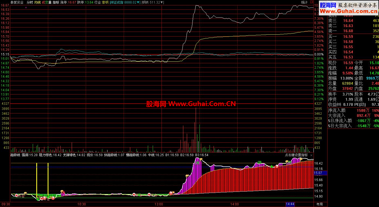The height and width of the screenshot is (207, 379).
Task: Click the 涨跌 1.44 change value
Action: pyautogui.click(x=349, y=68)
